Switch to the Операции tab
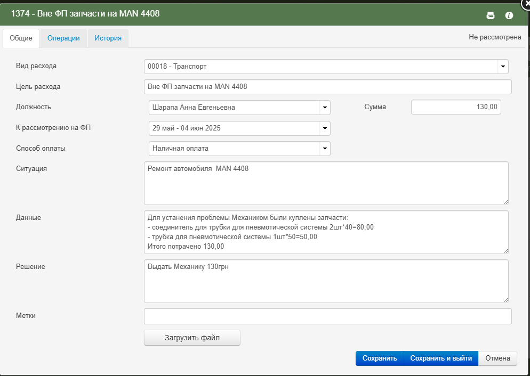 tap(63, 38)
